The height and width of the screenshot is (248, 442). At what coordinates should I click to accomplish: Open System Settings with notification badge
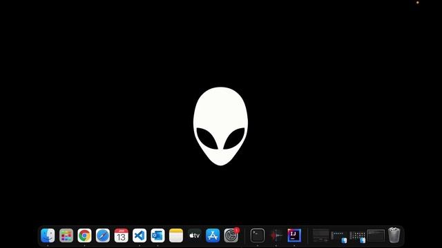(231, 236)
